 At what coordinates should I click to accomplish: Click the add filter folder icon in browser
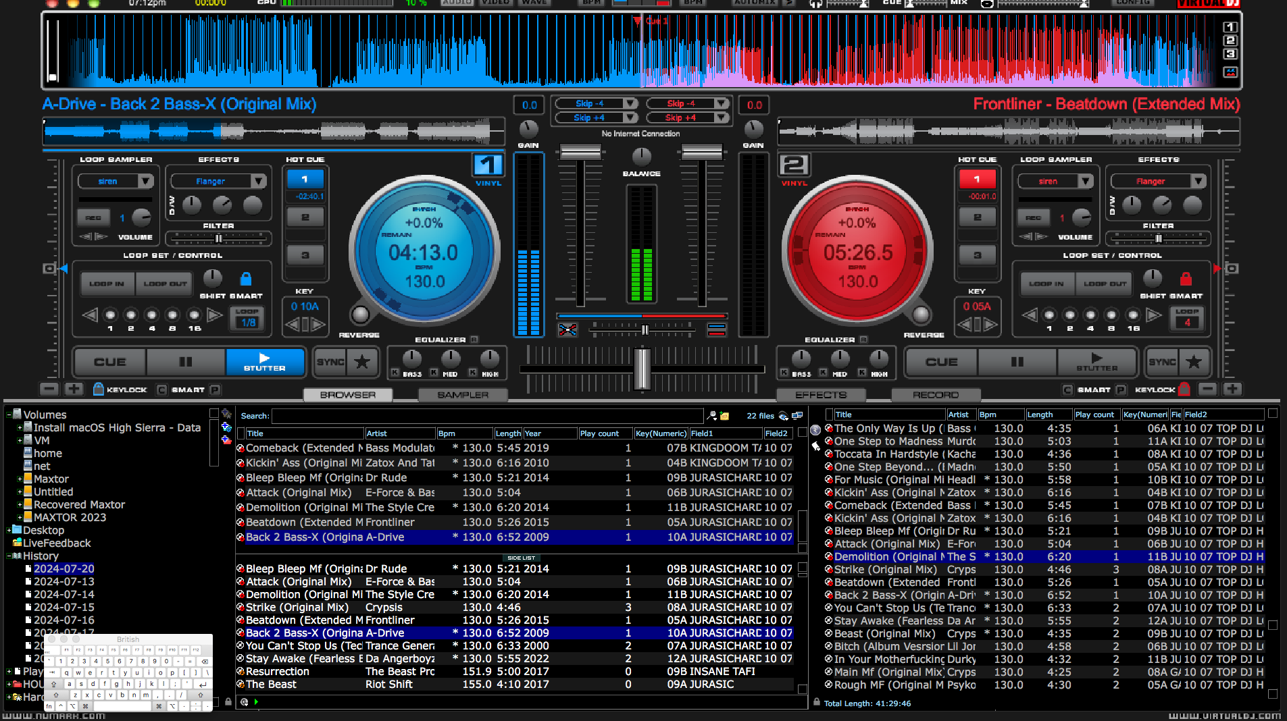pos(226,427)
